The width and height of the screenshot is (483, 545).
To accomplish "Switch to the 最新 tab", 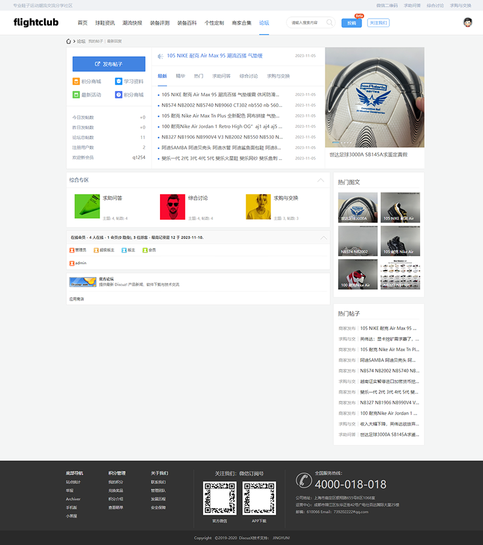I will [162, 76].
